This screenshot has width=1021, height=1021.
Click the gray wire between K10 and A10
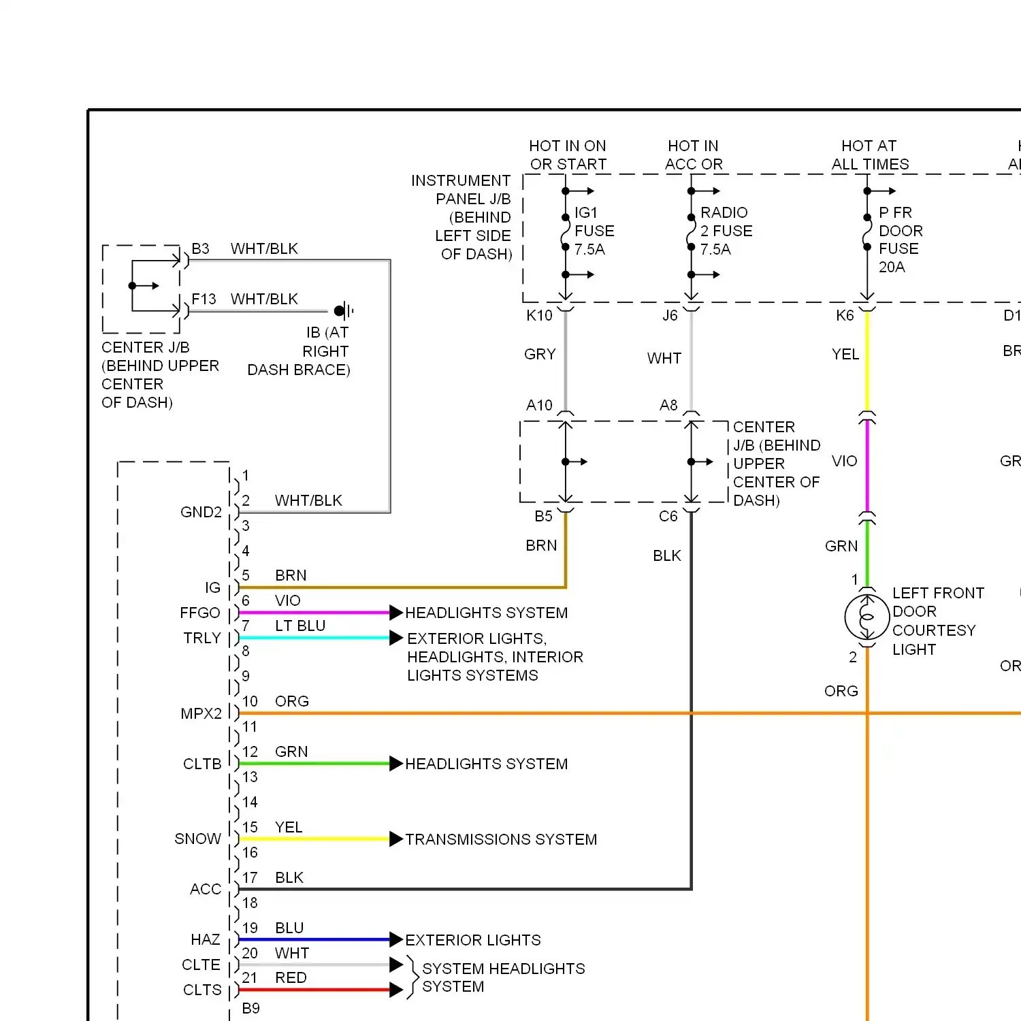point(565,361)
